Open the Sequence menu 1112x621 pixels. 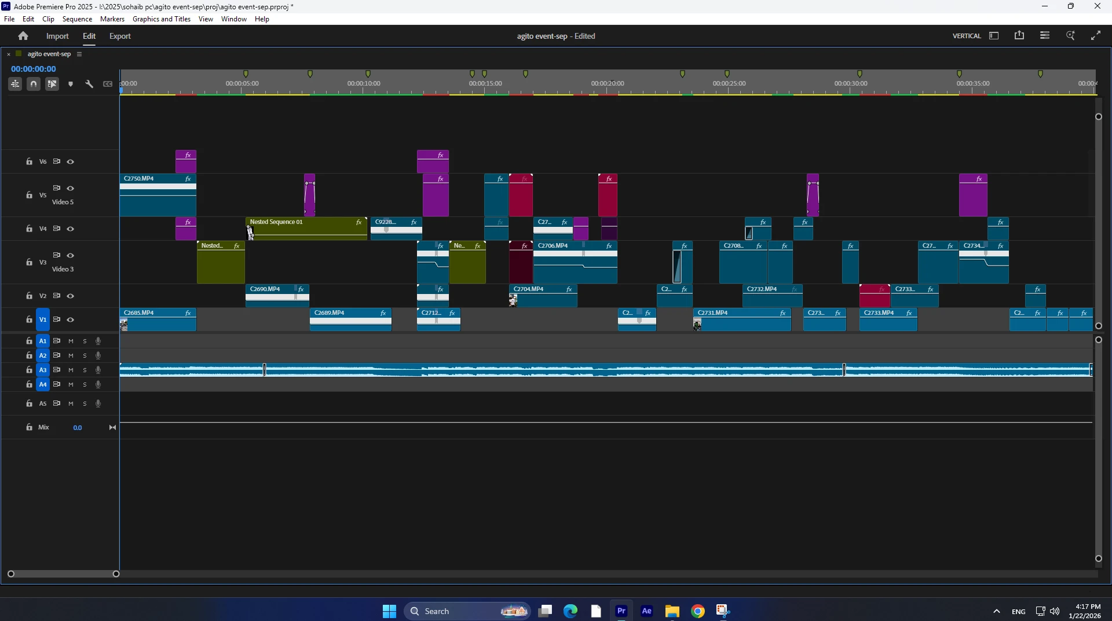77,19
